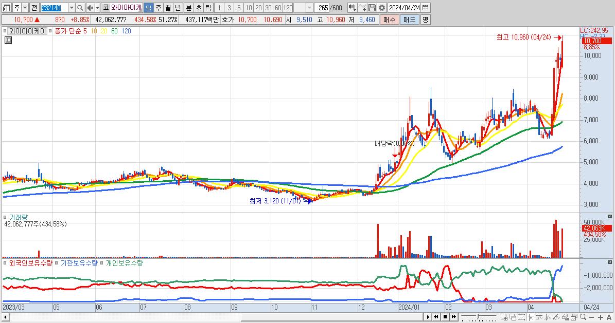Open the 주 market type dropdown arrow
This screenshot has width=615, height=323.
[25, 8]
